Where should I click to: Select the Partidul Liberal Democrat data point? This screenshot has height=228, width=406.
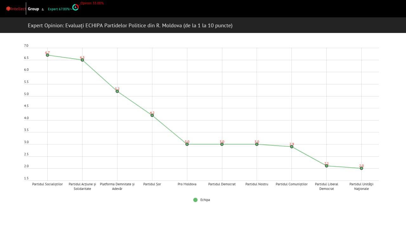pos(327,166)
